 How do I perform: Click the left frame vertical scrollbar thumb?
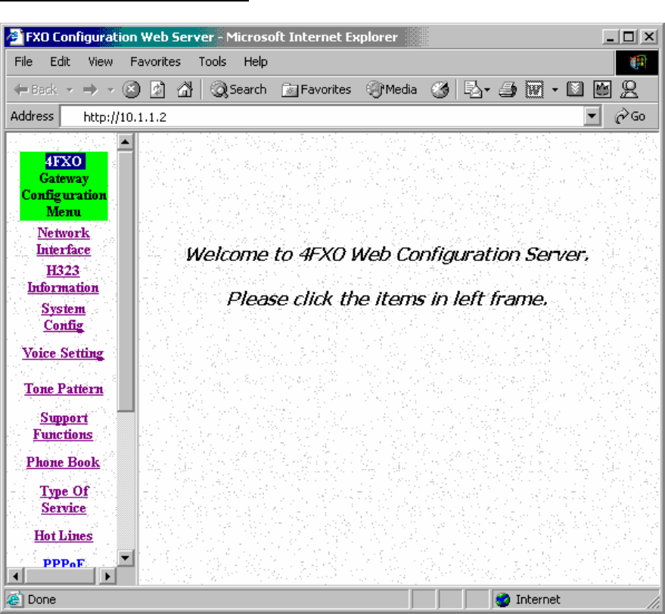(126, 280)
